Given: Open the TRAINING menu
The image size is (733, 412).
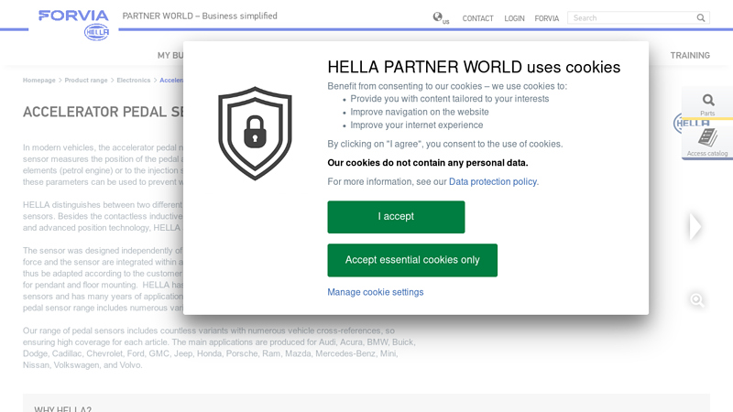Looking at the screenshot, I should click(x=689, y=55).
